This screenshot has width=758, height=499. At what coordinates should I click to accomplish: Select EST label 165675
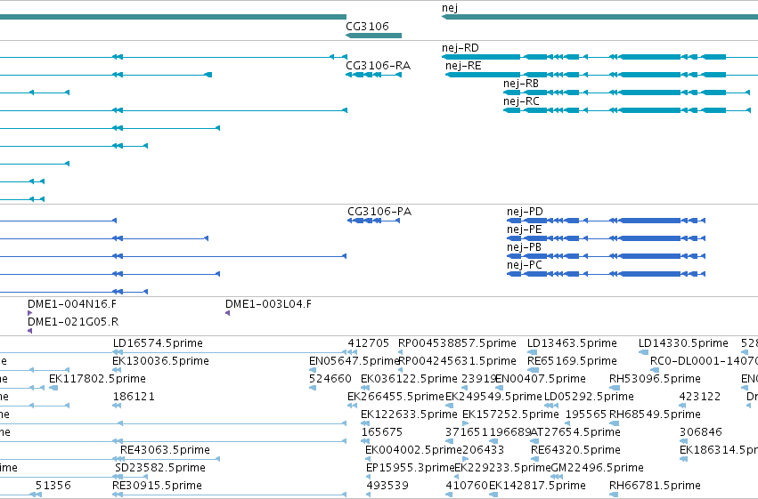coord(382,432)
